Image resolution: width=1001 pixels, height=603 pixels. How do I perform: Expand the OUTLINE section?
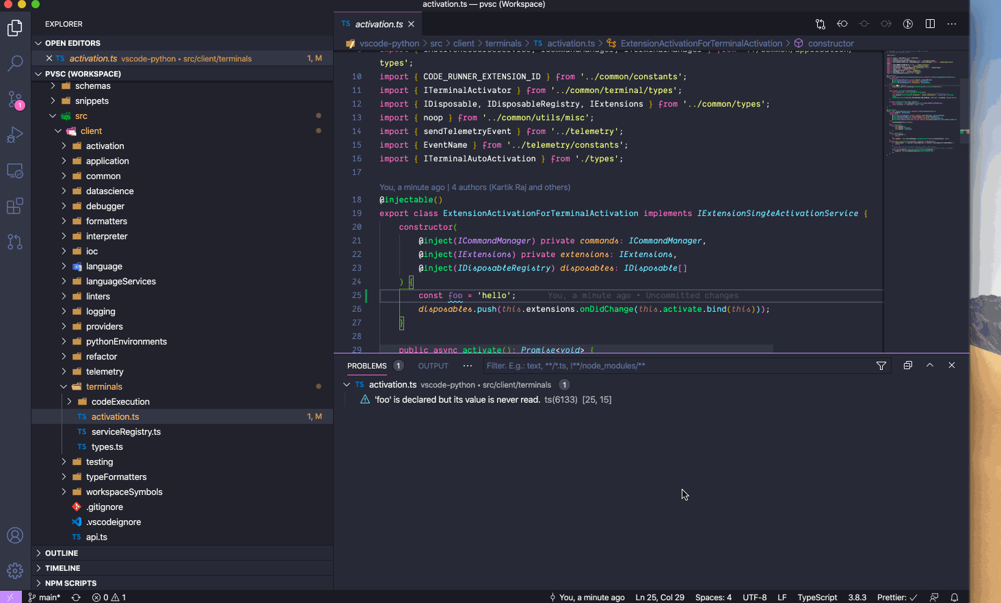[62, 553]
